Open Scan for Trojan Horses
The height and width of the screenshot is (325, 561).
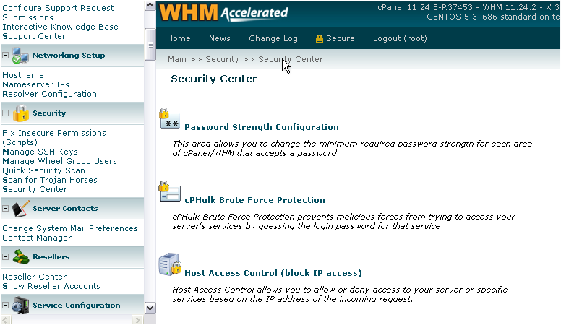tap(50, 180)
